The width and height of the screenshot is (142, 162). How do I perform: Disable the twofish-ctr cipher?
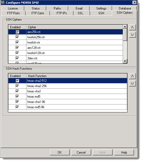(x=17, y=42)
